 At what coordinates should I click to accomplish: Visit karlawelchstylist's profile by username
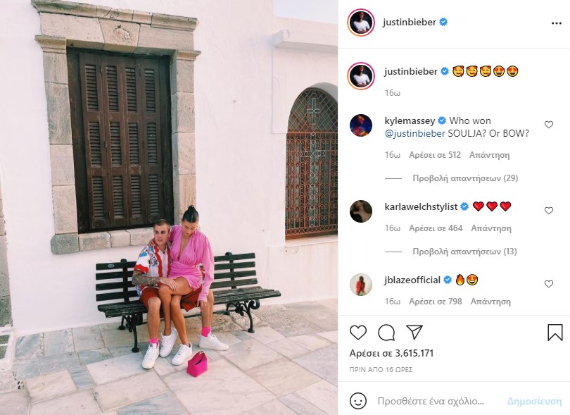point(421,206)
